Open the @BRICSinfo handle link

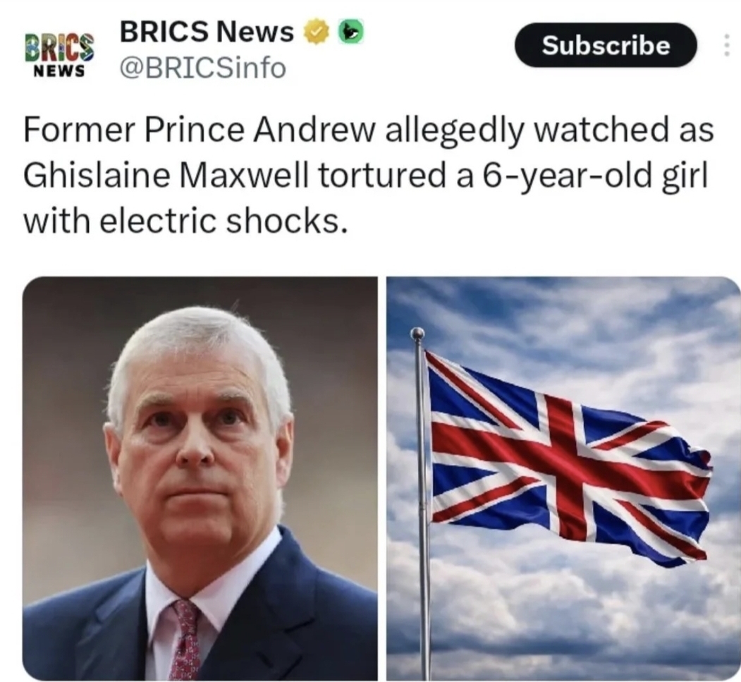[x=203, y=68]
